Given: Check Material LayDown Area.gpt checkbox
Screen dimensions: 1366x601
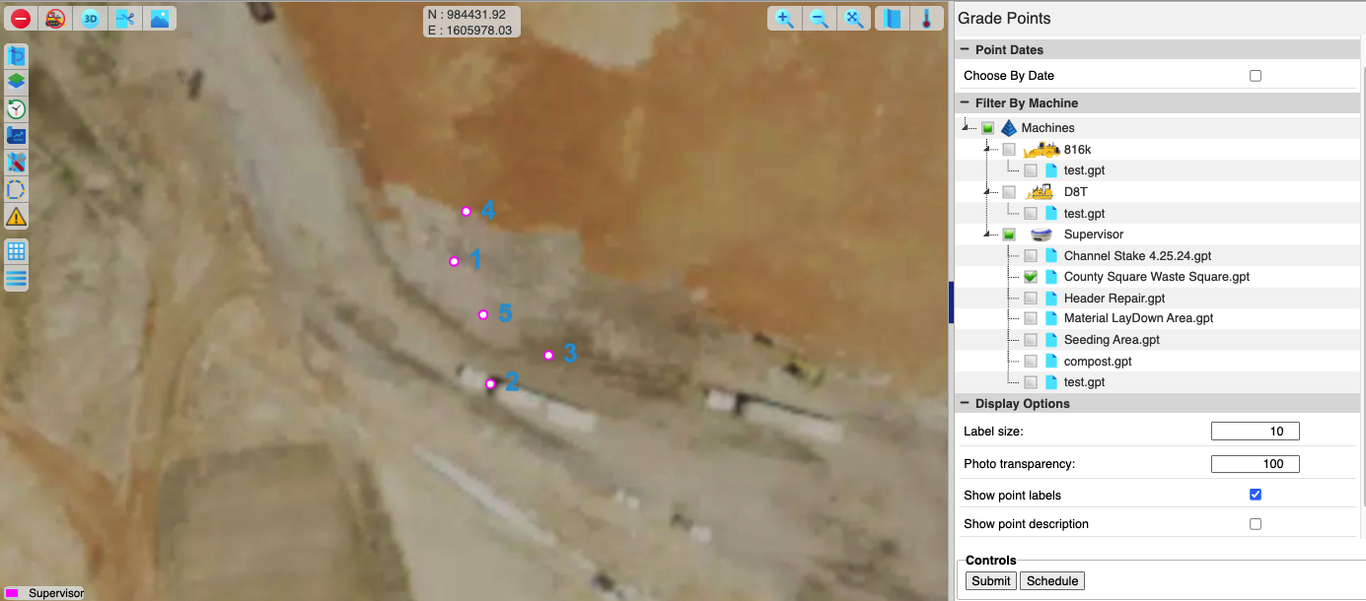Looking at the screenshot, I should (1031, 318).
